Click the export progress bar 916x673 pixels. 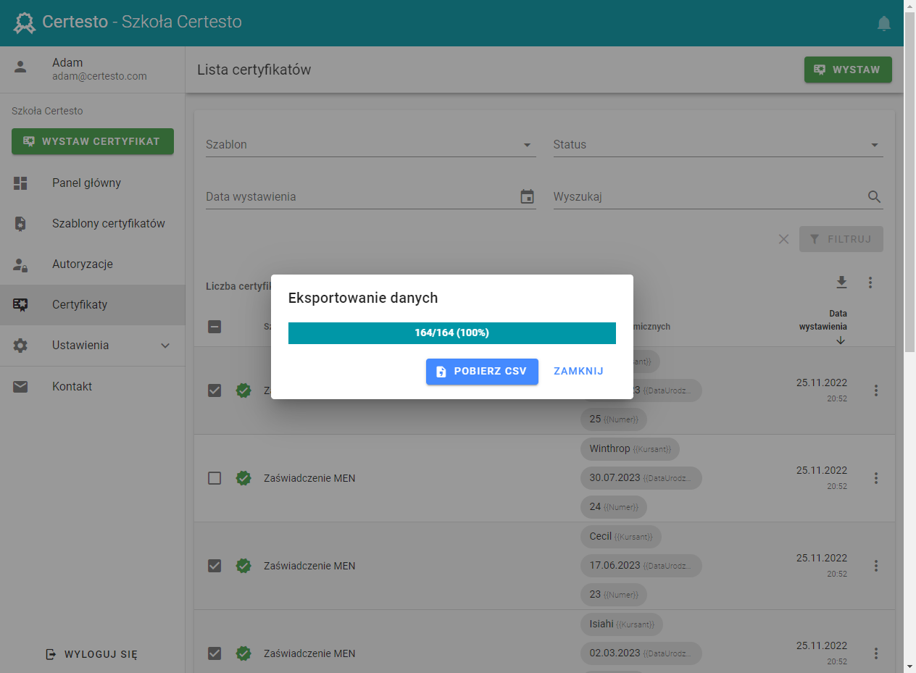[452, 333]
